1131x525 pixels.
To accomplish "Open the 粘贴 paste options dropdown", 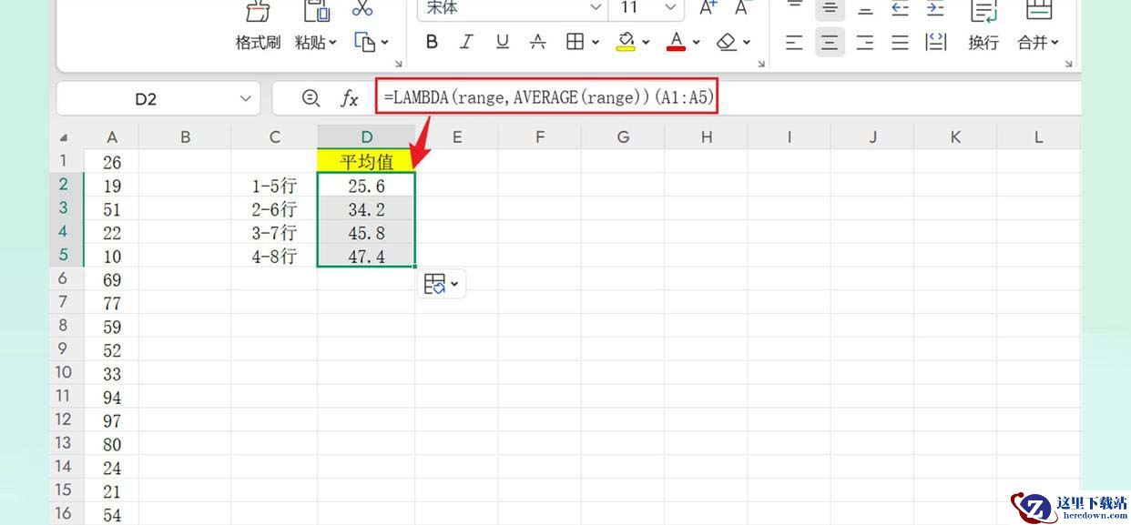I will pos(332,43).
